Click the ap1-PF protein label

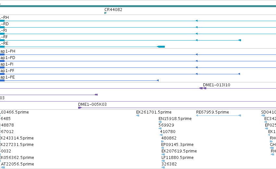7,71
